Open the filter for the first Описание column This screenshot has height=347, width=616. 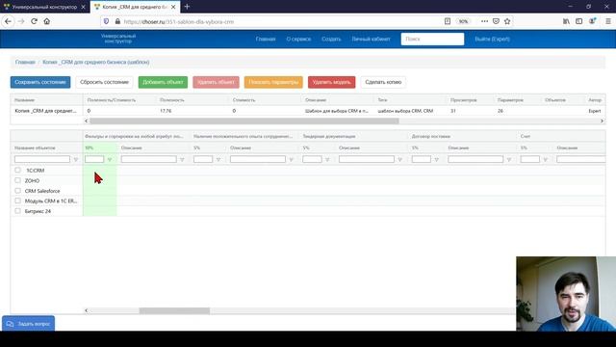182,159
